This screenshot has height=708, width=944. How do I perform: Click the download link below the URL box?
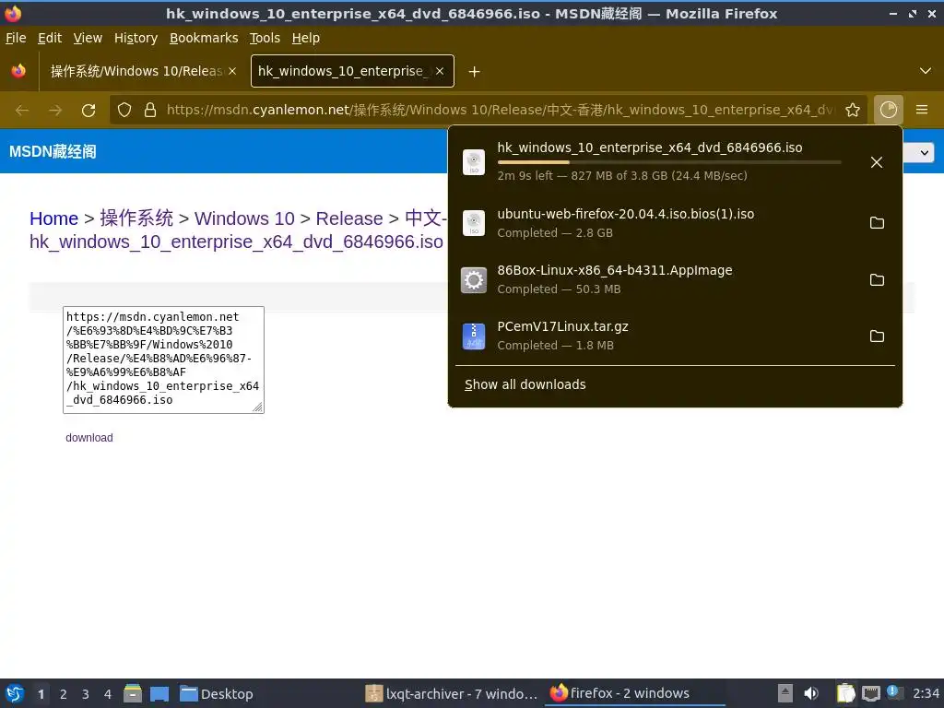point(89,438)
